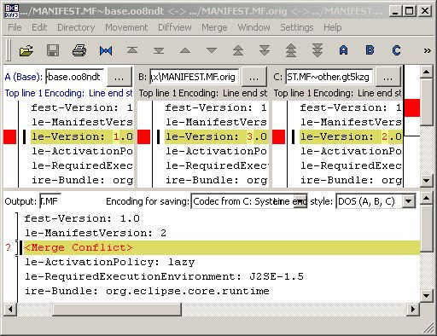Click output pane scrollbar down arrow
Viewport: 437px width, 336px height.
tap(426, 296)
